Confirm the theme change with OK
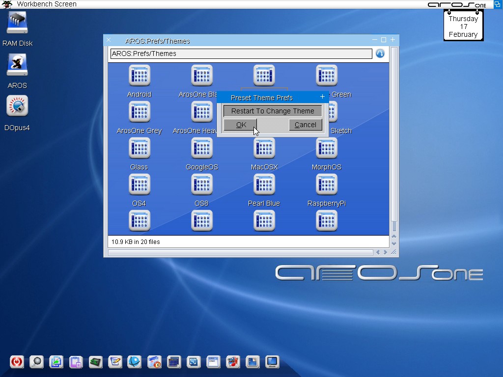503x377 pixels. point(240,125)
